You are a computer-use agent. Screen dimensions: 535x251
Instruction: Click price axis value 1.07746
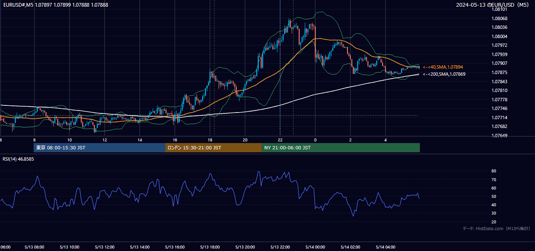point(500,108)
